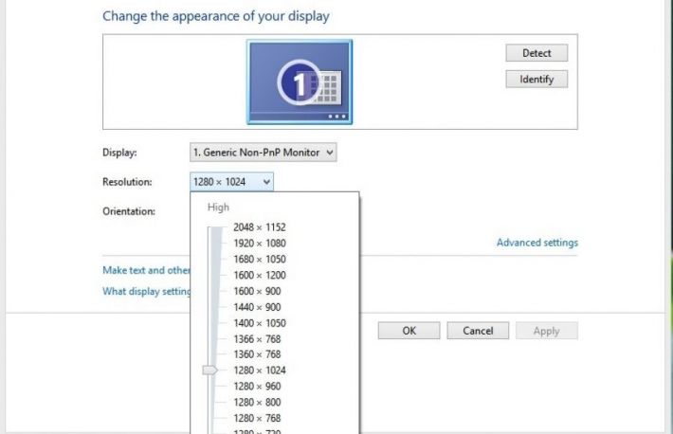Choose 1440 × 900 in the list

click(256, 307)
